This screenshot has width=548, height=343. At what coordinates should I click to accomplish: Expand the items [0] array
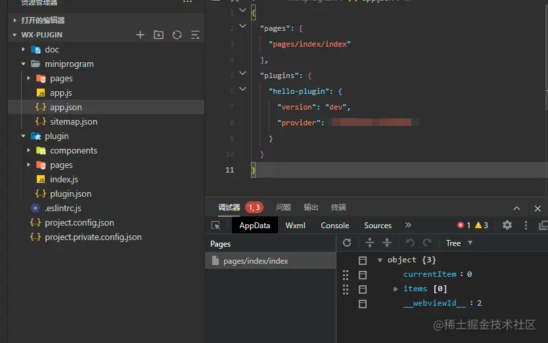click(396, 289)
